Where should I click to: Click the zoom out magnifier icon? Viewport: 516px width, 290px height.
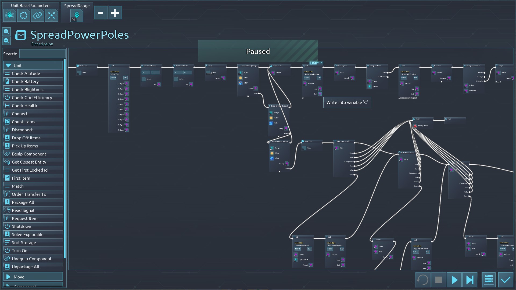tap(6, 41)
